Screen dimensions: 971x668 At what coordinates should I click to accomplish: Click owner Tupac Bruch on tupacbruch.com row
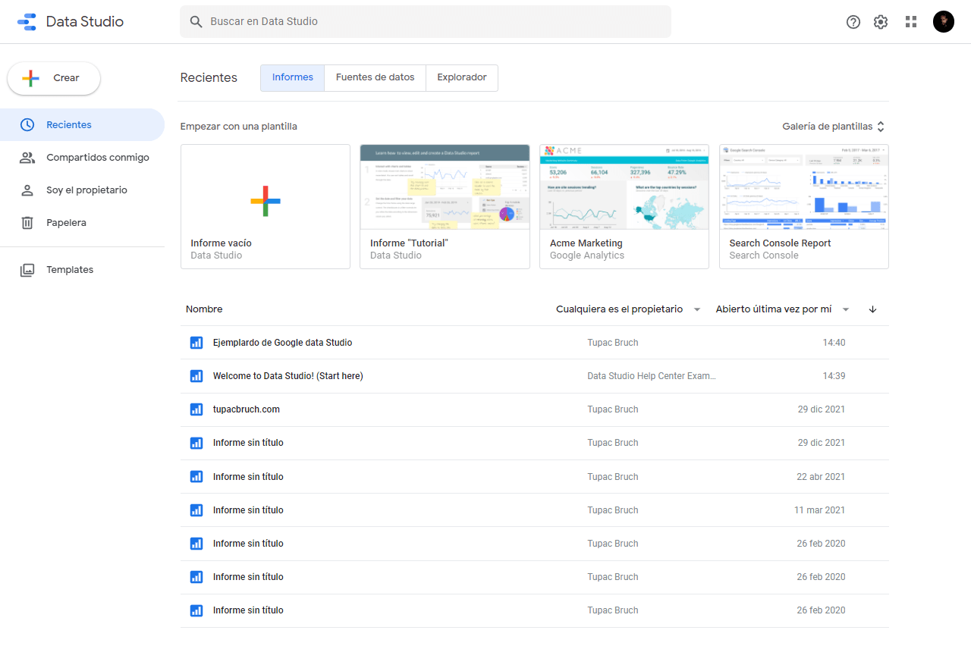[x=613, y=409]
